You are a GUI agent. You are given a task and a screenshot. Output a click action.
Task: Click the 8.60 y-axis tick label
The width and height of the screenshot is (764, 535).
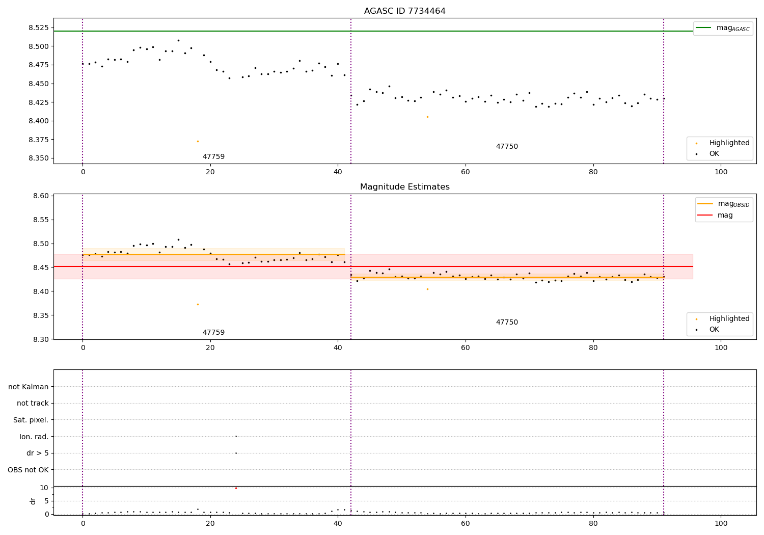pos(40,196)
